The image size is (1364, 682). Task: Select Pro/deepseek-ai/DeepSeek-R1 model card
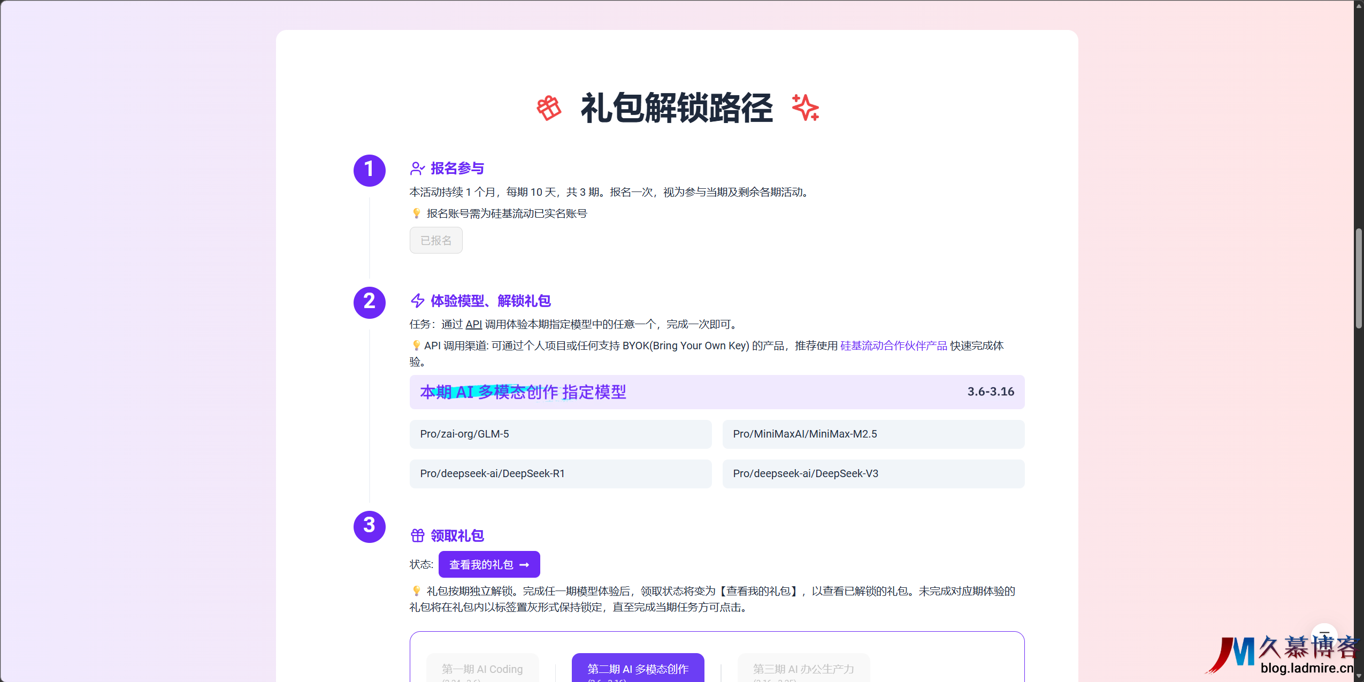[x=560, y=473]
